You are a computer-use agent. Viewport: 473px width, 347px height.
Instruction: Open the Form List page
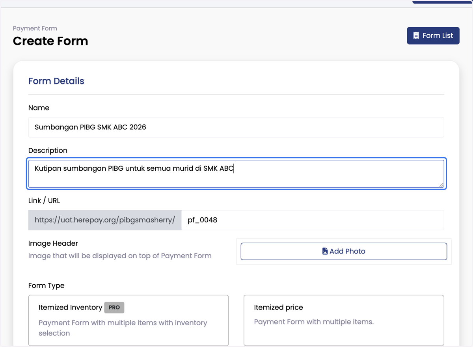(x=433, y=35)
